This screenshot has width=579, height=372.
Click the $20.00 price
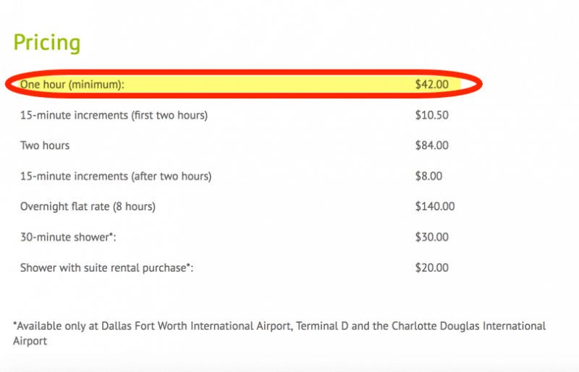click(431, 268)
